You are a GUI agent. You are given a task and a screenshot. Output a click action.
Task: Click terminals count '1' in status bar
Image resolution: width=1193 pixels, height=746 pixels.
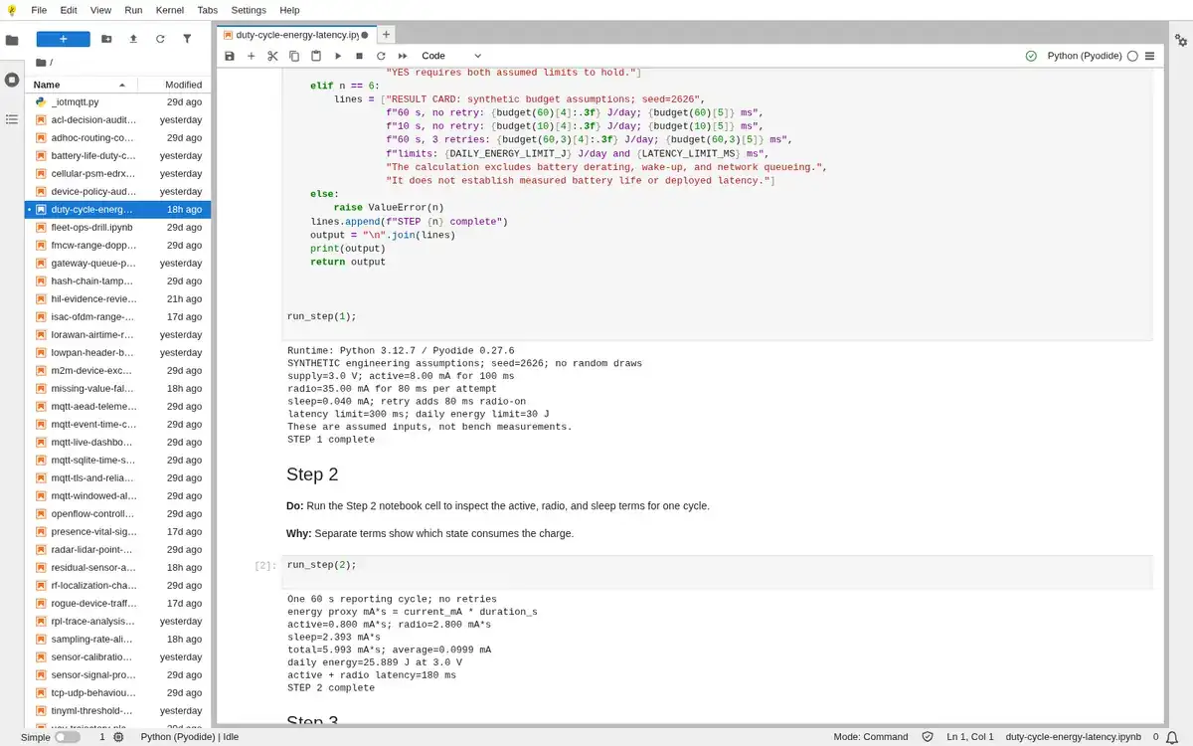[101, 737]
